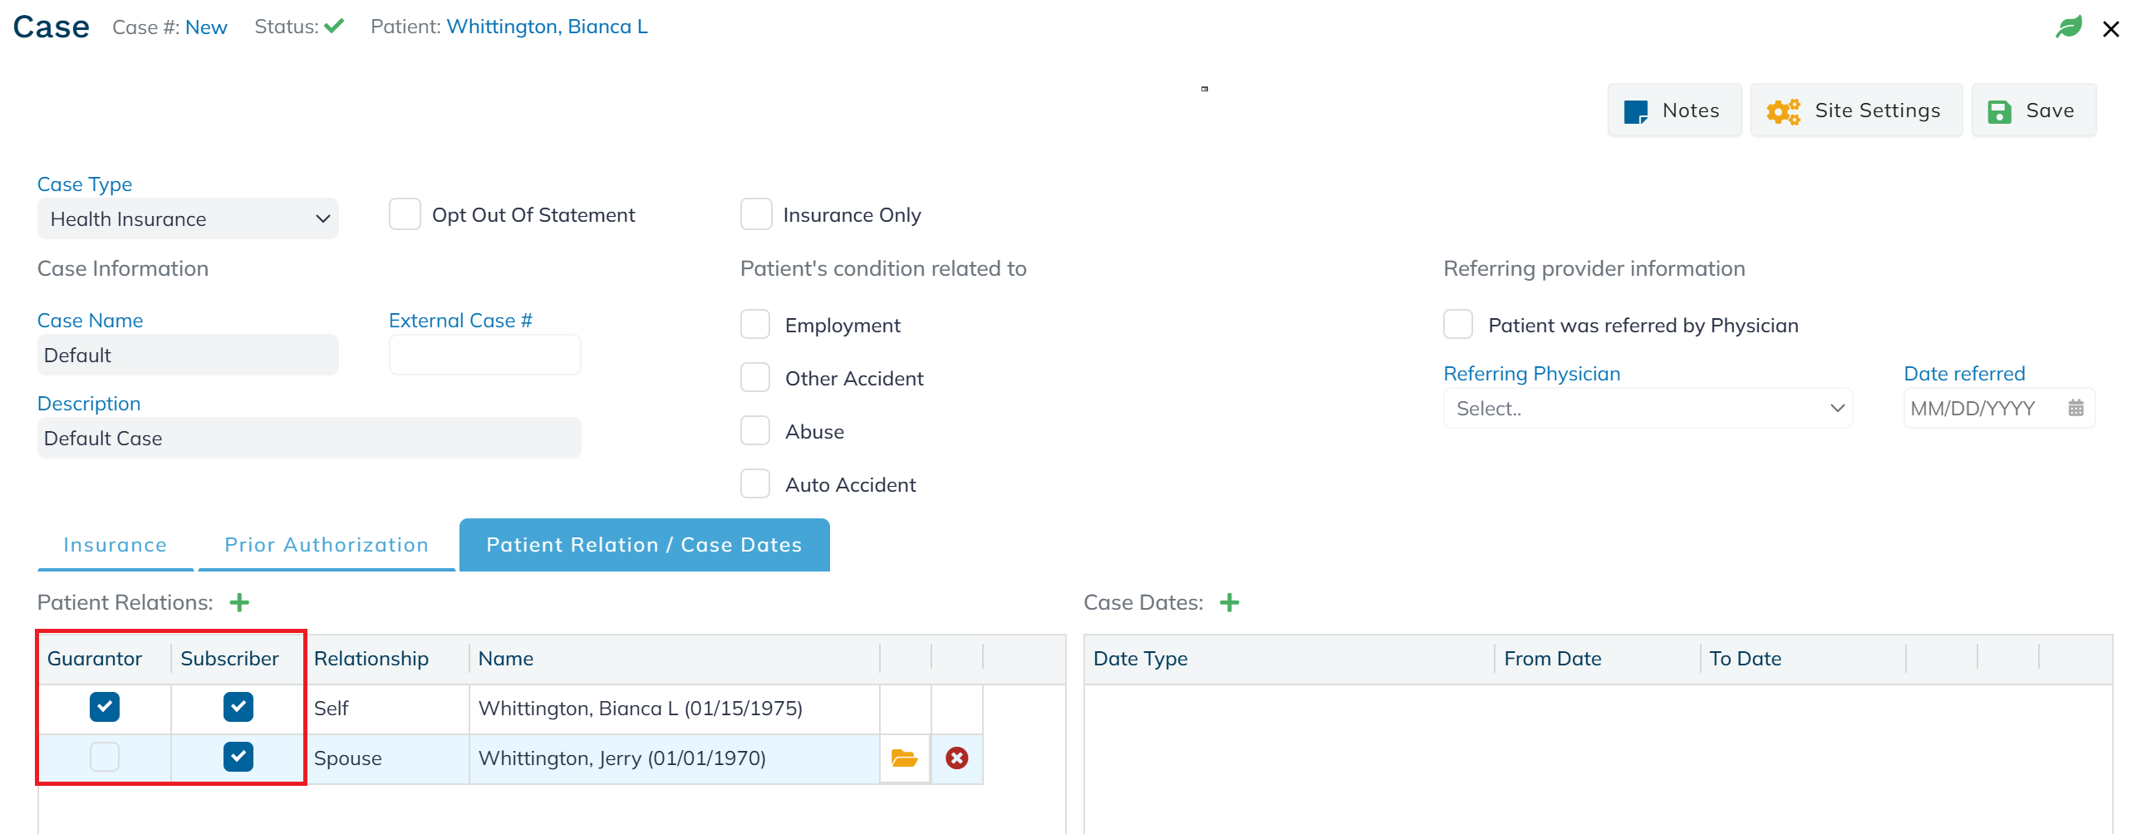2132x834 pixels.
Task: Click into the Description field
Action: tap(309, 438)
